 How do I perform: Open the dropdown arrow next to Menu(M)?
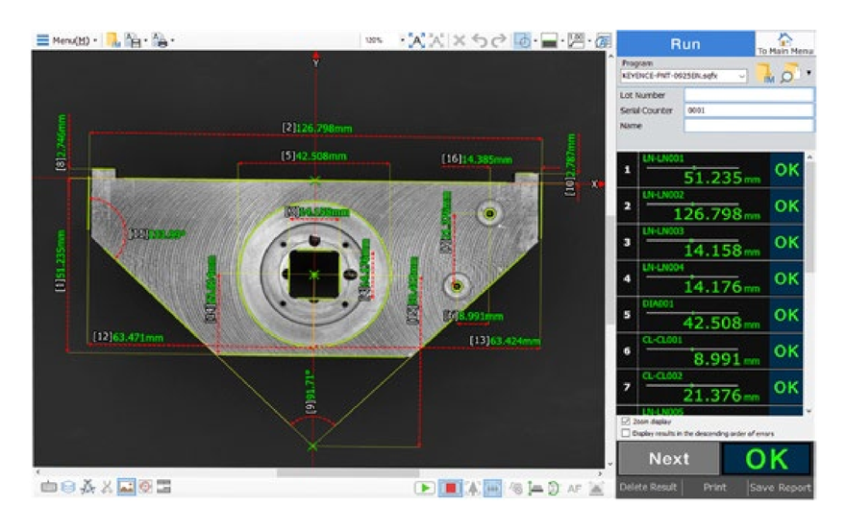pos(95,40)
